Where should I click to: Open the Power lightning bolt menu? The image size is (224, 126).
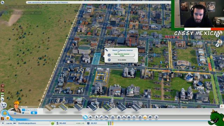click(x=97, y=117)
